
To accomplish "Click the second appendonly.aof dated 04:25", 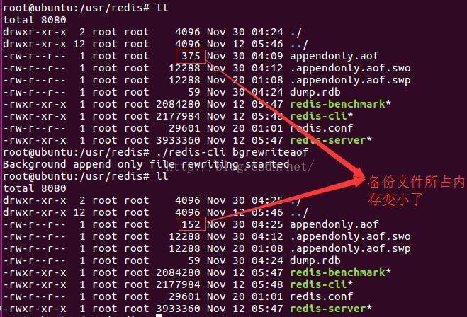I will click(334, 224).
